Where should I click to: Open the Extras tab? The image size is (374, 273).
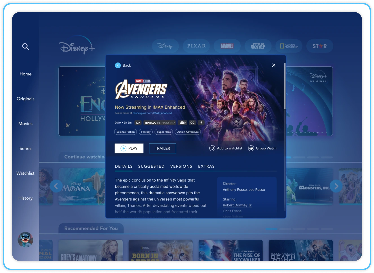206,167
